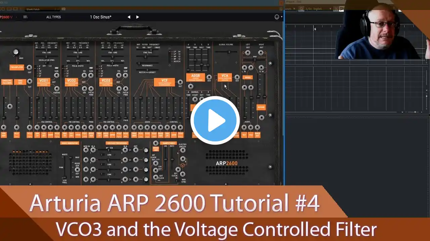This screenshot has height=241, width=430.
Task: Click the VCO3 SAW output jack
Action: (x=125, y=76)
